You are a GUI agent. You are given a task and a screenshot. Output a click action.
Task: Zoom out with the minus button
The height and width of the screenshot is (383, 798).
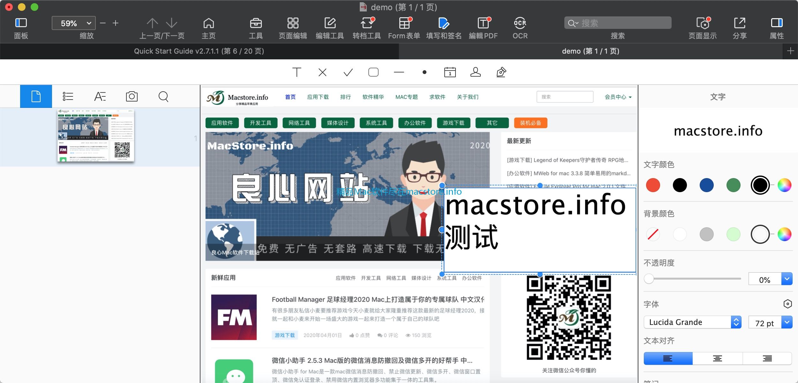click(x=103, y=23)
